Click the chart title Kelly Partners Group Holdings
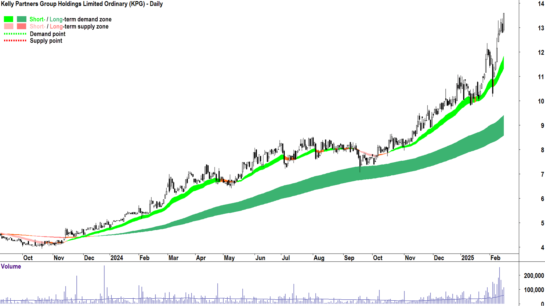545x306 pixels. click(x=82, y=4)
